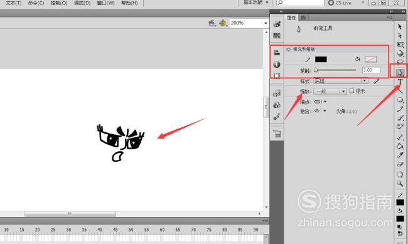Collapse the 填充和笔触 section
Viewport: 408px width, 244px height.
pyautogui.click(x=288, y=49)
